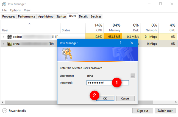Image resolution: width=178 pixels, height=117 pixels.
Task: Maximize the Task Manager window
Action: tap(160, 4)
